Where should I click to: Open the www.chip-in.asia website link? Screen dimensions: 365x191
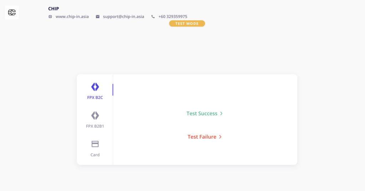click(x=72, y=17)
